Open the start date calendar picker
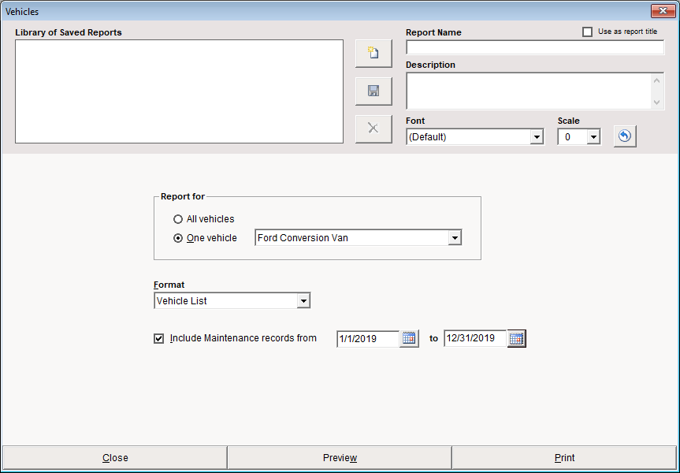 tap(409, 338)
